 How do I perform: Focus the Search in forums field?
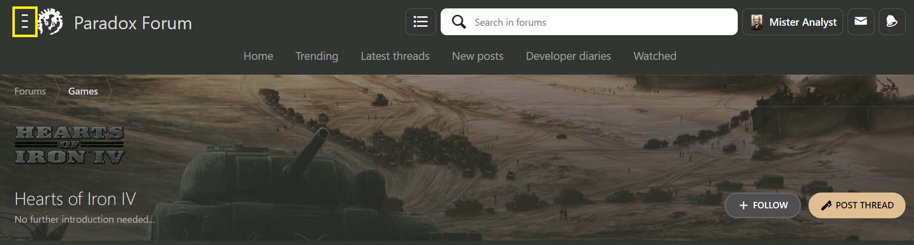[x=589, y=22]
